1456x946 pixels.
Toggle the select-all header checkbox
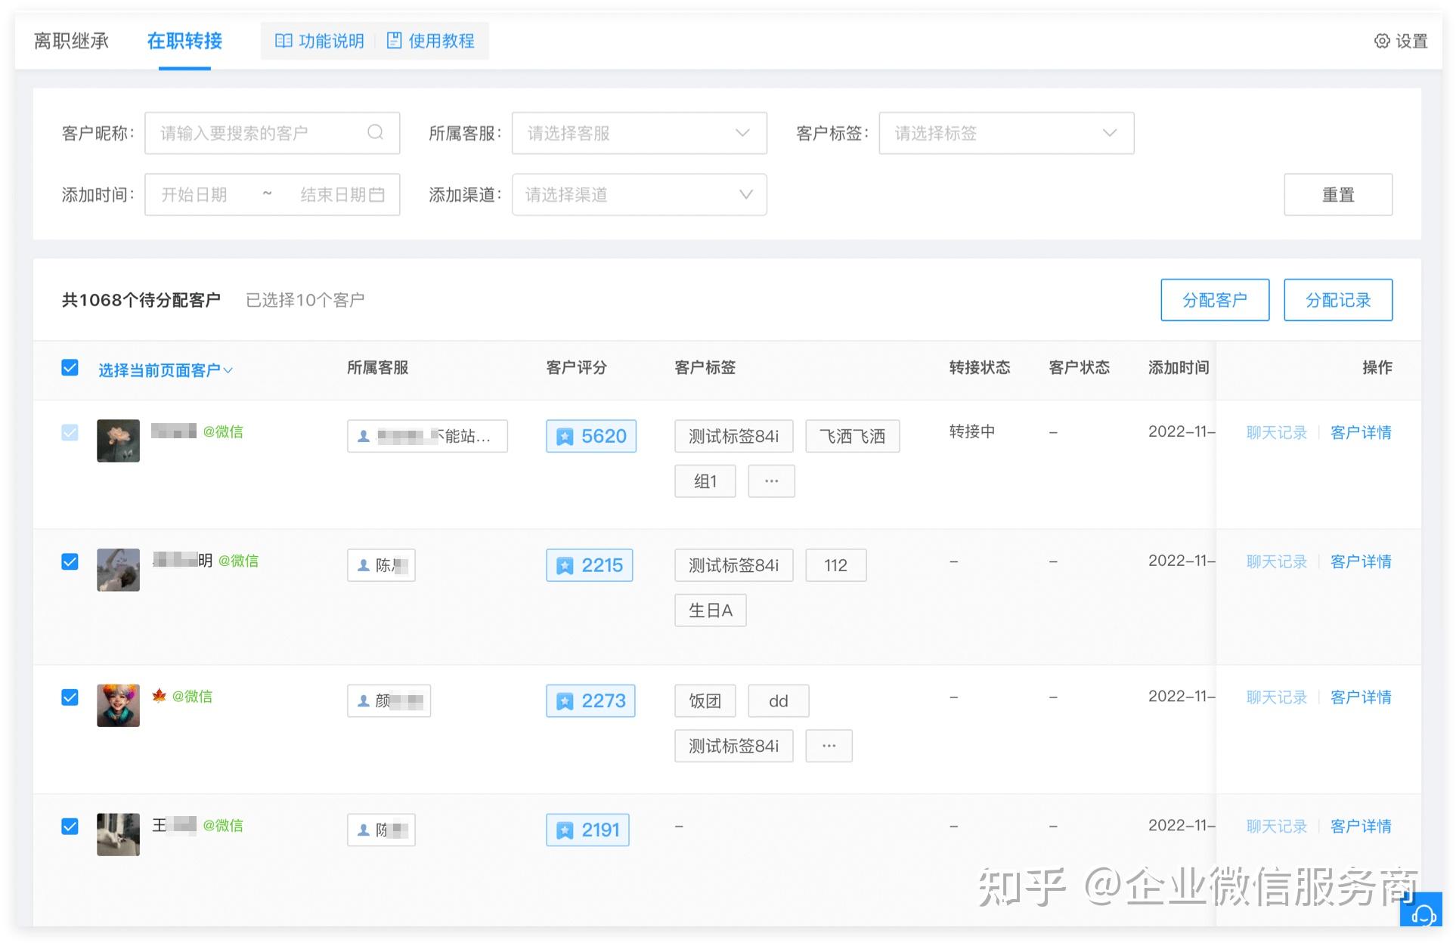[x=70, y=368]
